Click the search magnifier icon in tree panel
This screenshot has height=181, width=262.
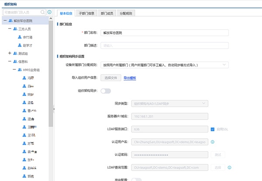[x=42, y=13]
